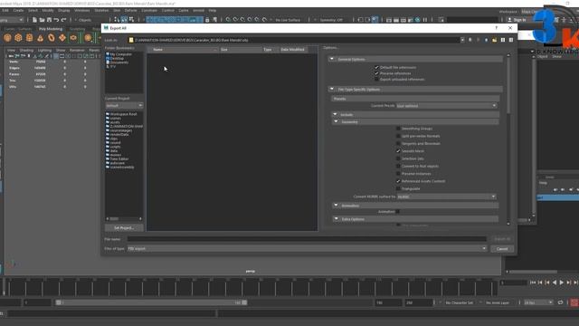Click the polygon cube shelf icon
Image resolution: width=579 pixels, height=326 pixels.
18,38
